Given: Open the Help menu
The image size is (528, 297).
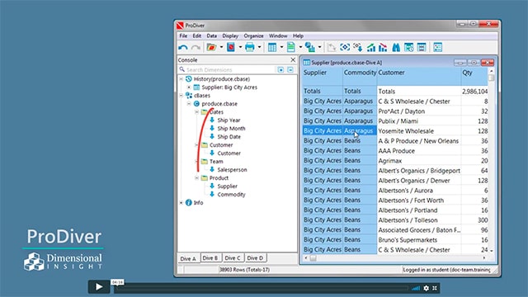Looking at the screenshot, I should coord(298,35).
